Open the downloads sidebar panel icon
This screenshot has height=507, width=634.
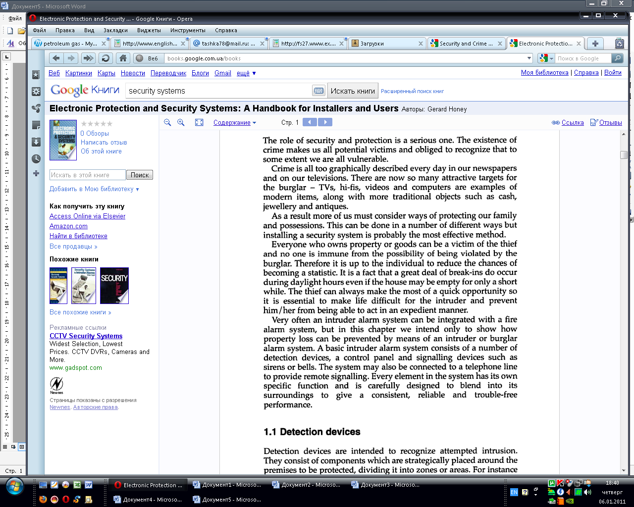click(x=36, y=142)
